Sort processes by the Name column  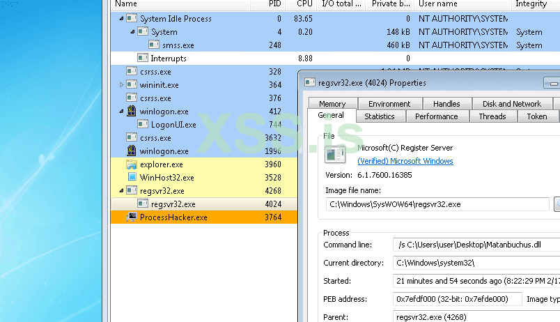point(180,4)
